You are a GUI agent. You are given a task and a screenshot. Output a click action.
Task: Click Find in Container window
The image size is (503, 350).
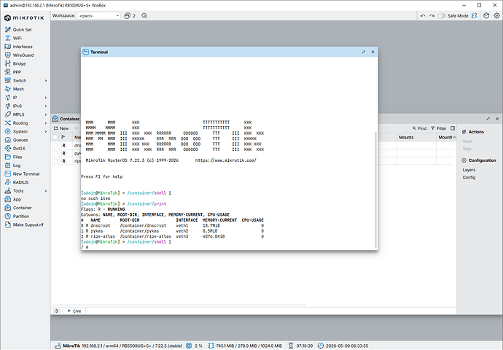419,128
